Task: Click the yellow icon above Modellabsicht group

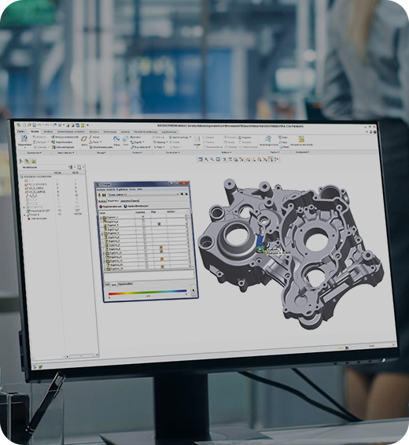Action: (301, 139)
